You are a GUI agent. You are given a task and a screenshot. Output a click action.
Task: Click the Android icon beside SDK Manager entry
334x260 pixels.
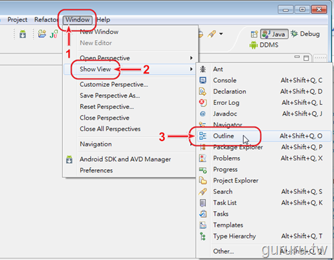(69, 159)
